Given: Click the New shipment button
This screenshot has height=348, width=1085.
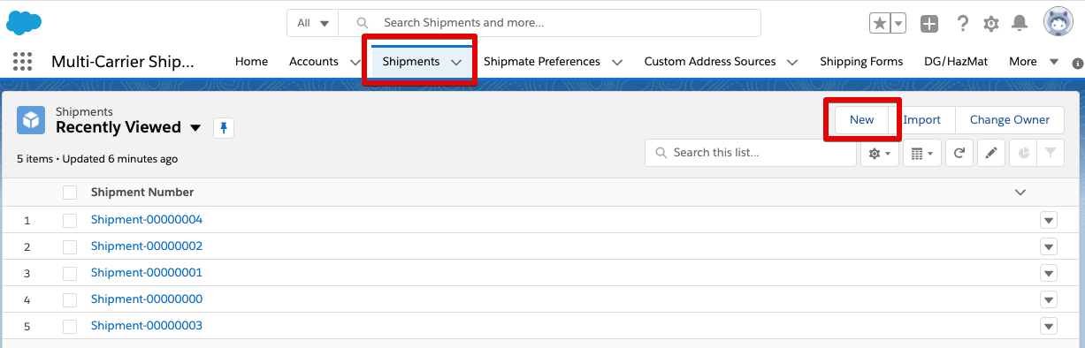Looking at the screenshot, I should tap(861, 120).
